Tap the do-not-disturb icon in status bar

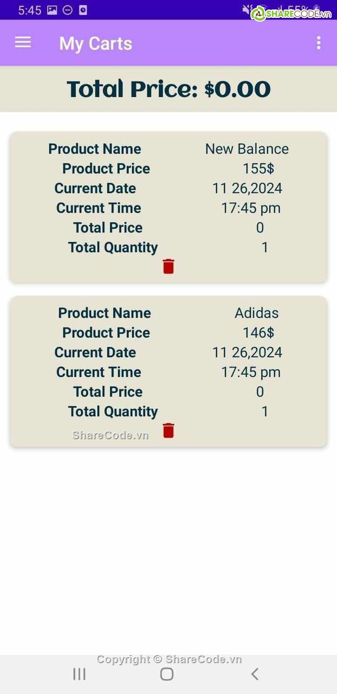click(68, 10)
